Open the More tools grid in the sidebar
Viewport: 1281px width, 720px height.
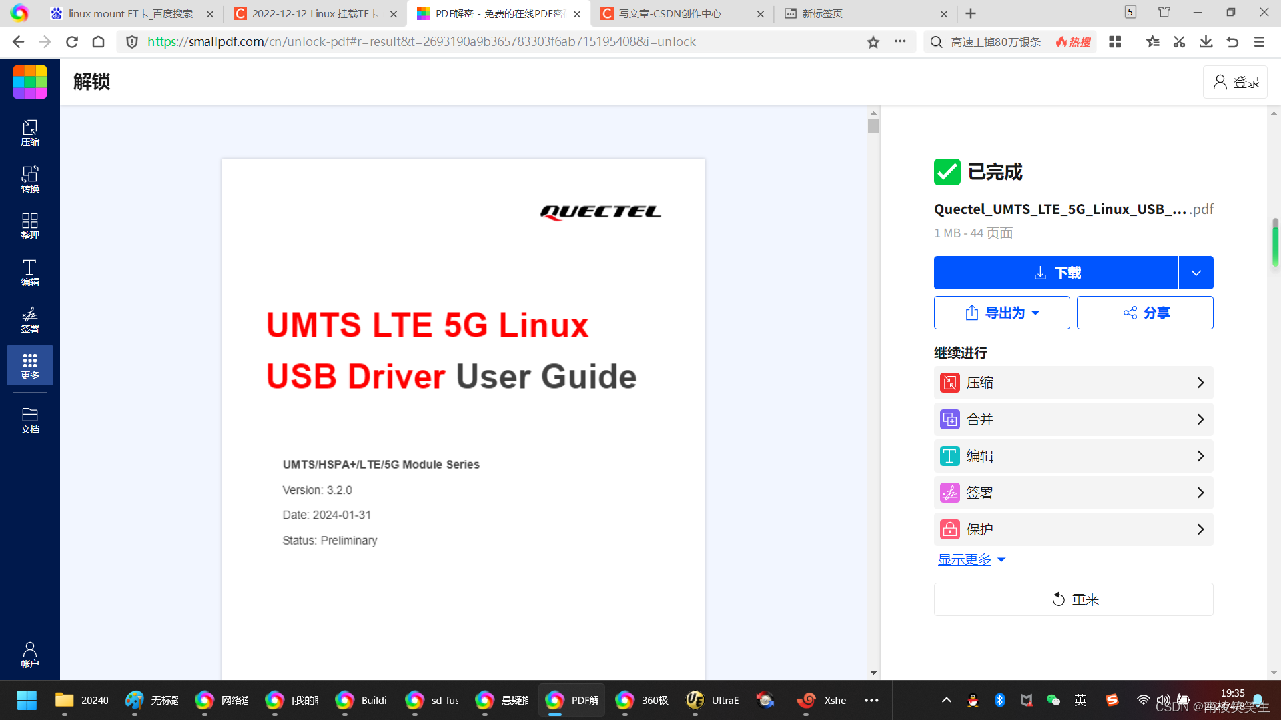[x=30, y=365]
